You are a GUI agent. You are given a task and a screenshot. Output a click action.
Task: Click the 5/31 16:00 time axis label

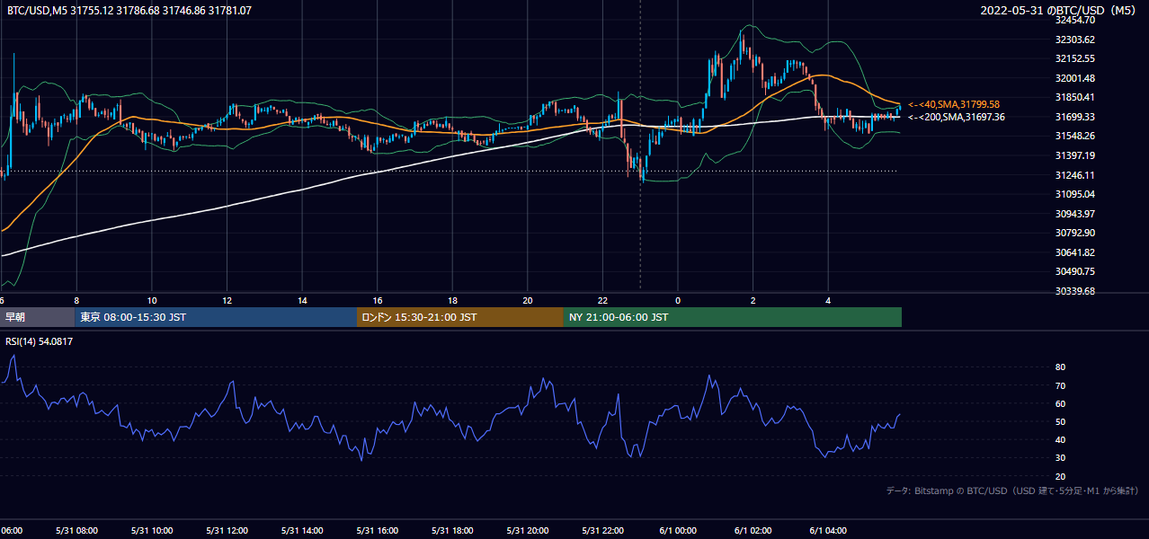point(377,531)
